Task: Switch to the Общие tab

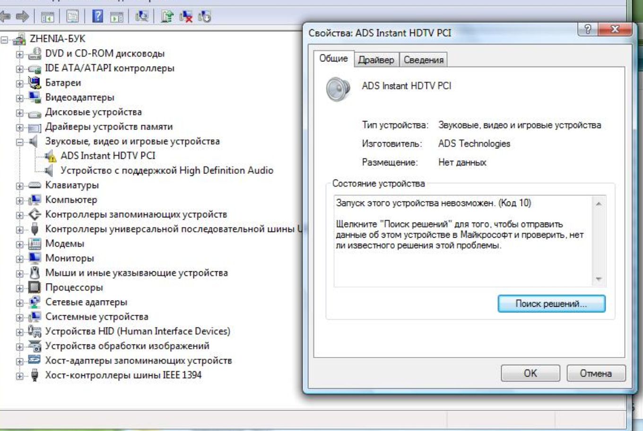Action: (x=333, y=58)
